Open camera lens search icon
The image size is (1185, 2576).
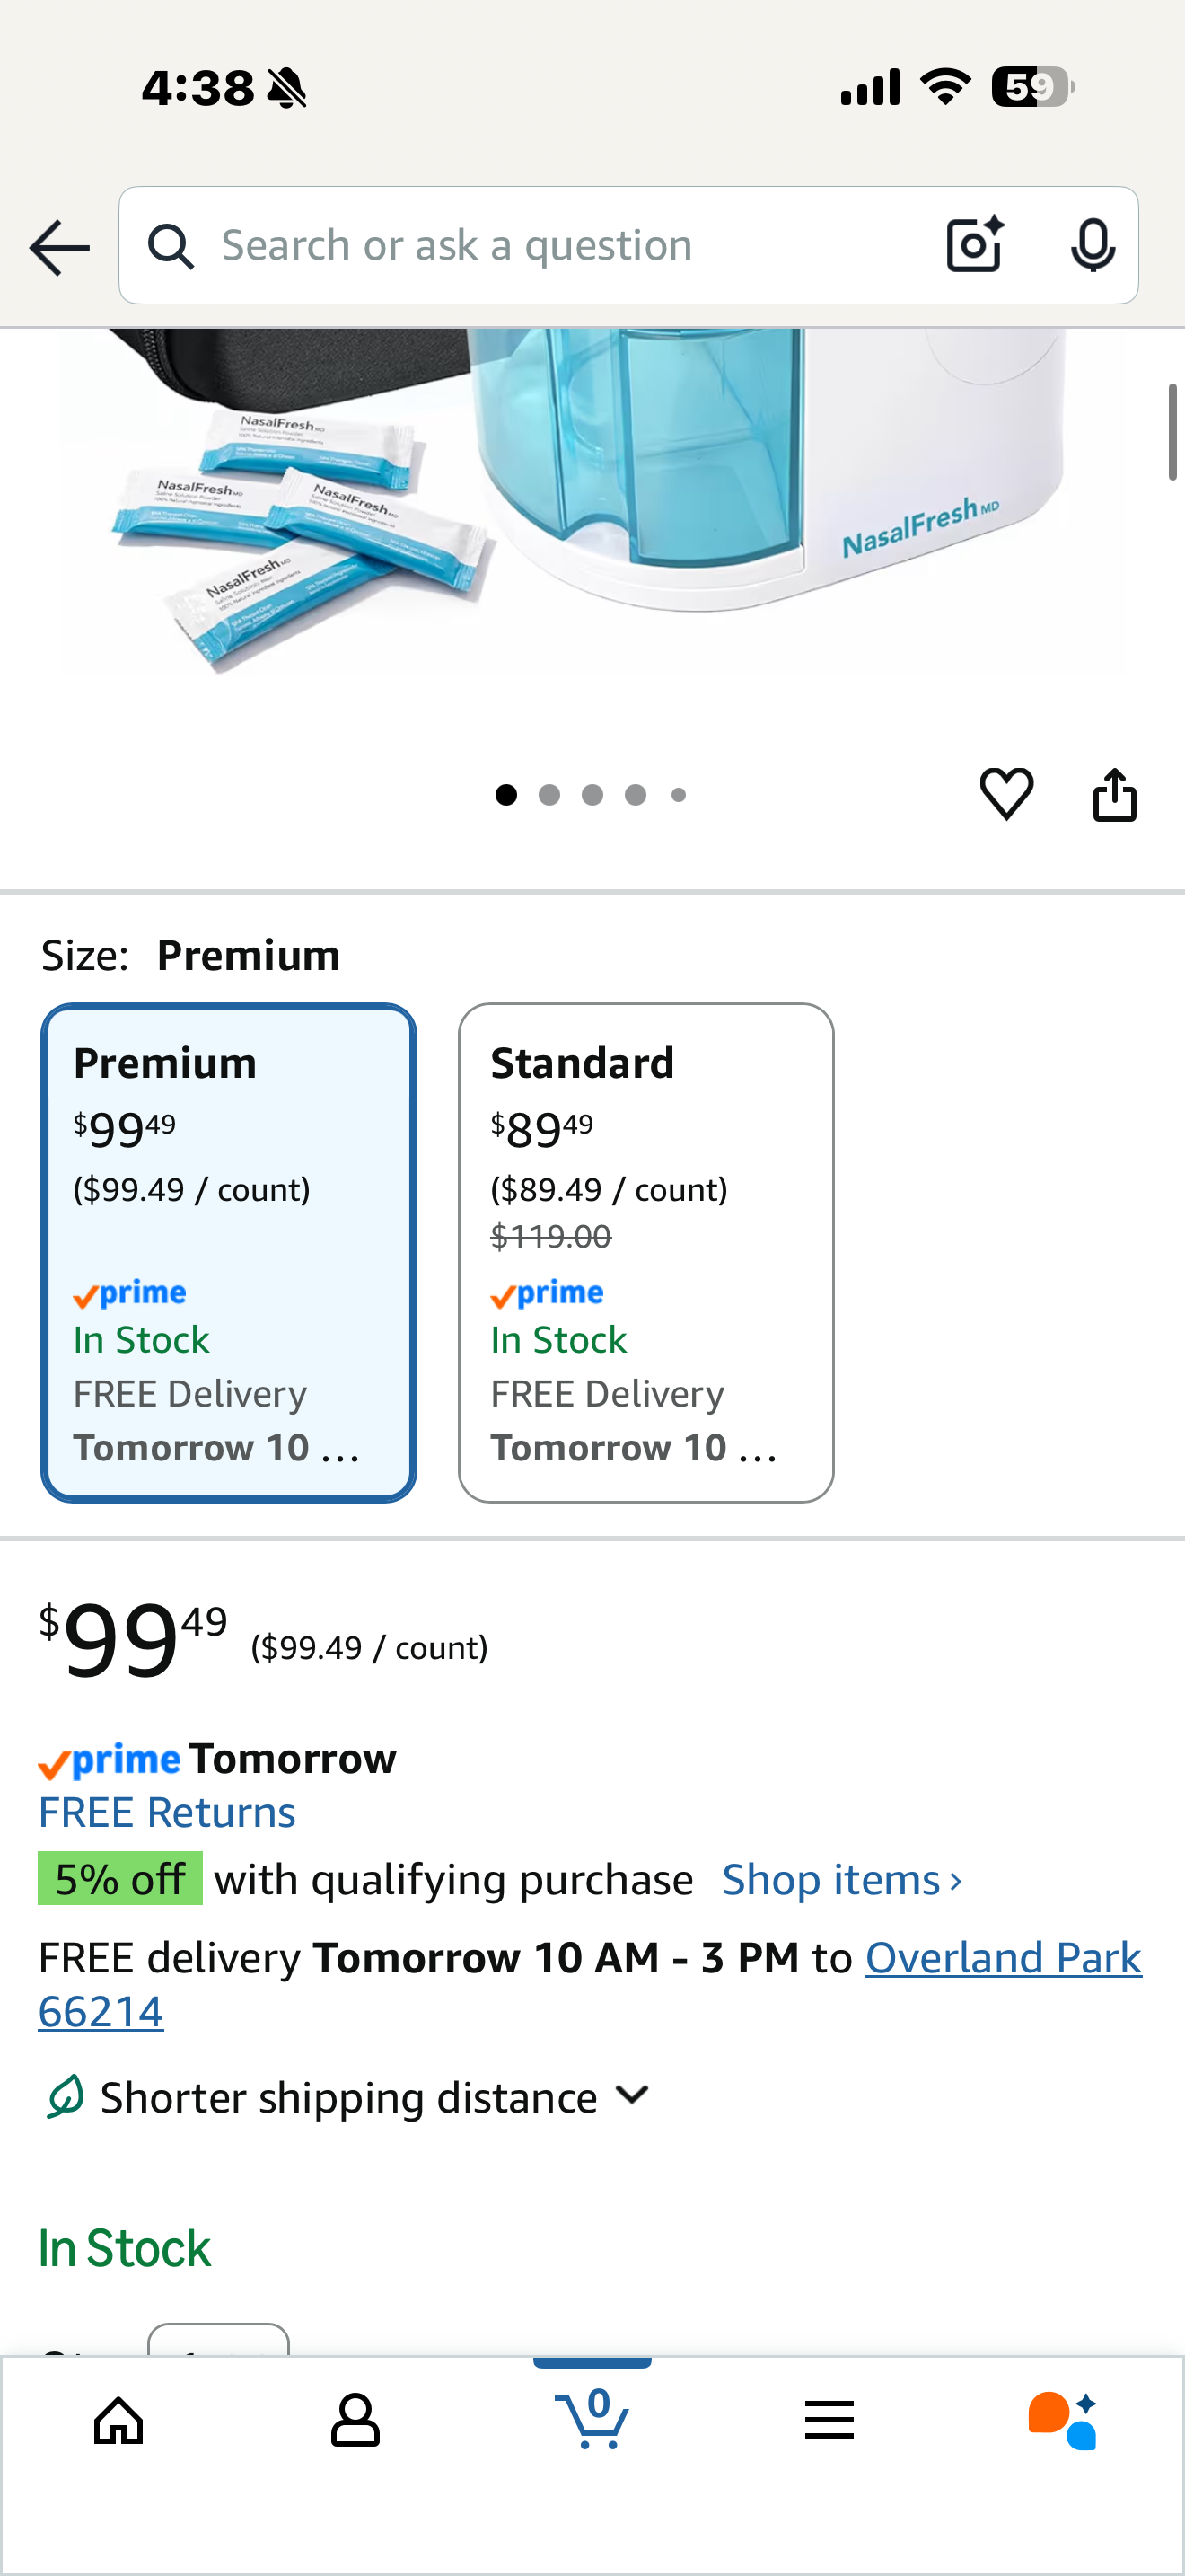974,245
